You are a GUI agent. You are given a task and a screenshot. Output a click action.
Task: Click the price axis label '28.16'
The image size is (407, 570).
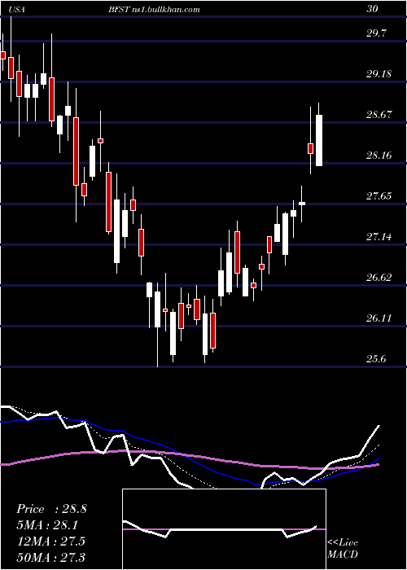379,156
